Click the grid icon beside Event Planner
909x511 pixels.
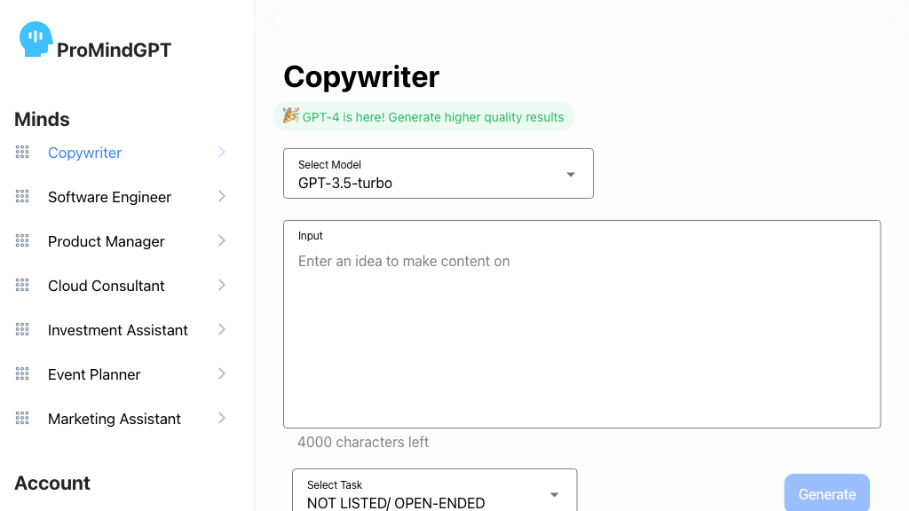[x=22, y=374]
